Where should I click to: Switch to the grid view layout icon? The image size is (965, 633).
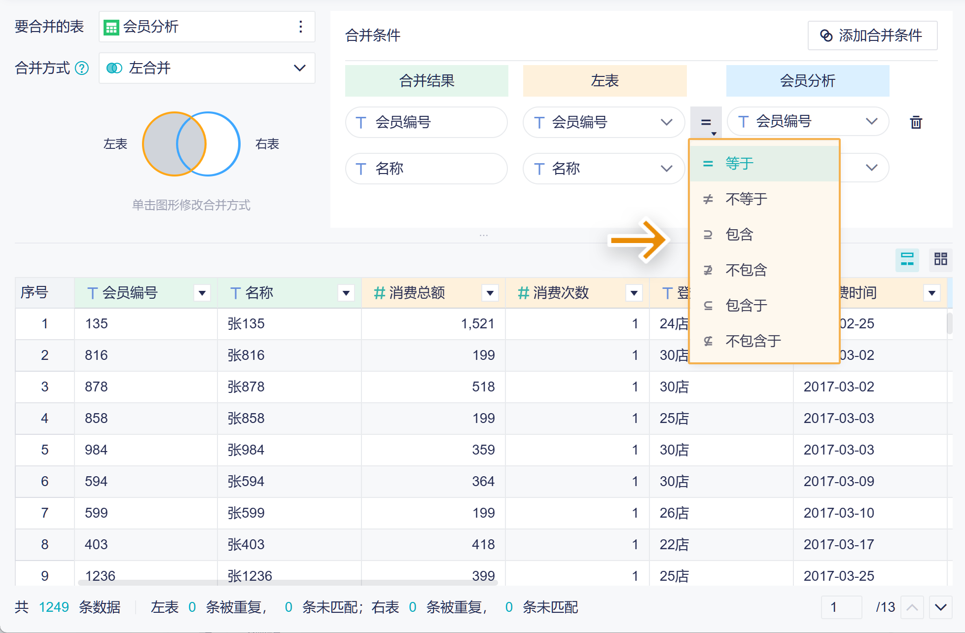pos(940,259)
